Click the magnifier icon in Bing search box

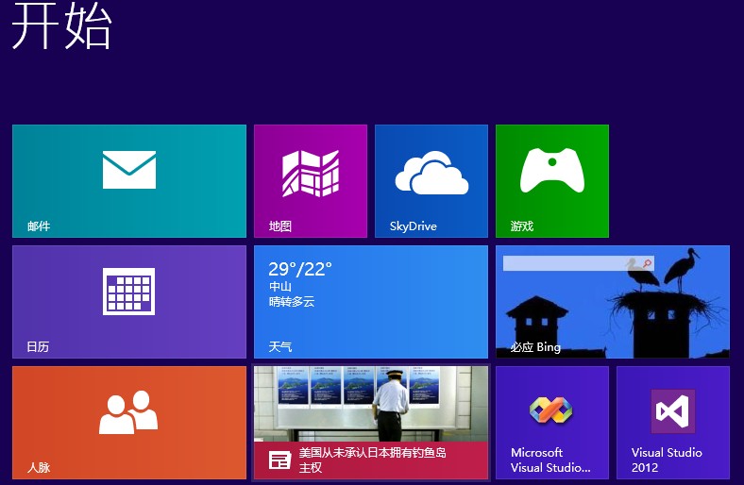pos(647,263)
